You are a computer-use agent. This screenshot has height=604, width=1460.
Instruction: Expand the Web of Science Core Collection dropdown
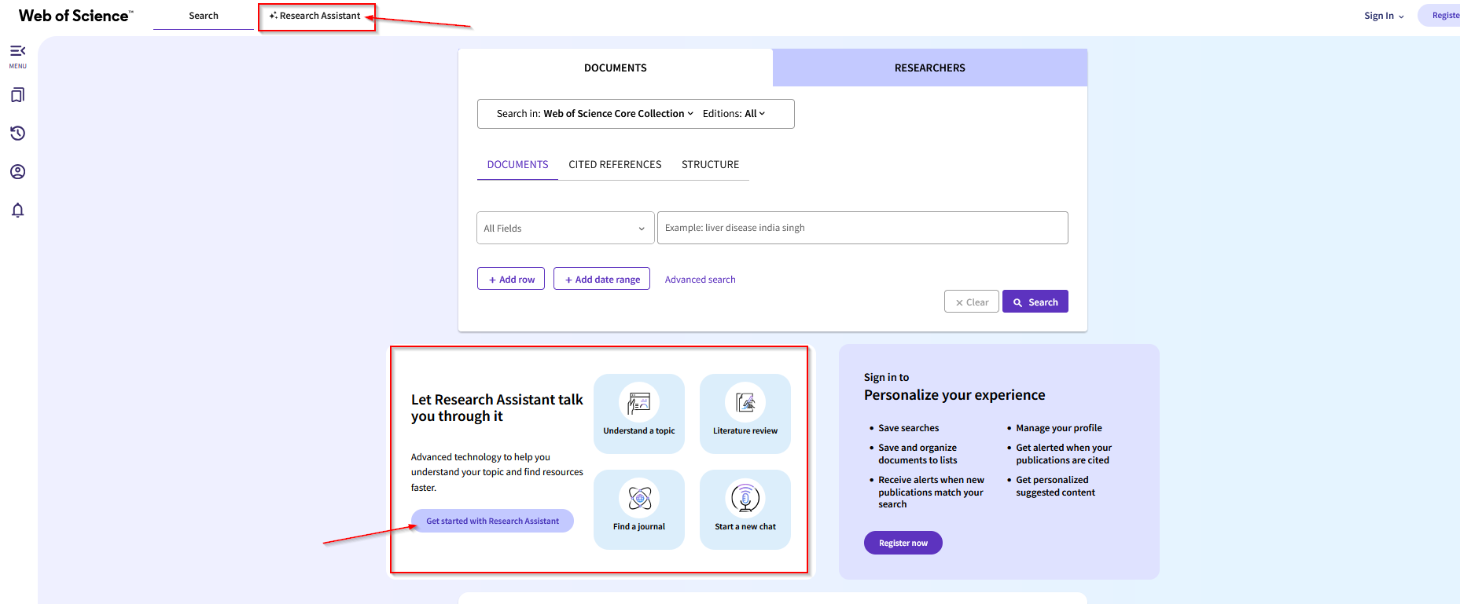(618, 114)
